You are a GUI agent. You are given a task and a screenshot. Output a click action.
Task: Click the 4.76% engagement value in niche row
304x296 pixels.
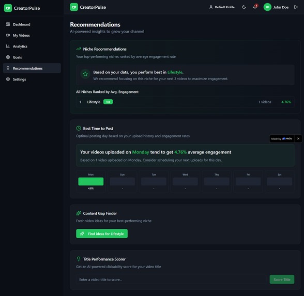click(x=286, y=102)
